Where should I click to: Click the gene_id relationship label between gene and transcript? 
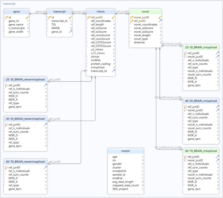click(x=40, y=11)
